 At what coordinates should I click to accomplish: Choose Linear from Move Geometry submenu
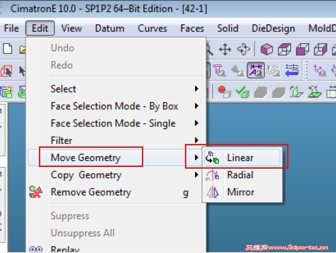[242, 158]
